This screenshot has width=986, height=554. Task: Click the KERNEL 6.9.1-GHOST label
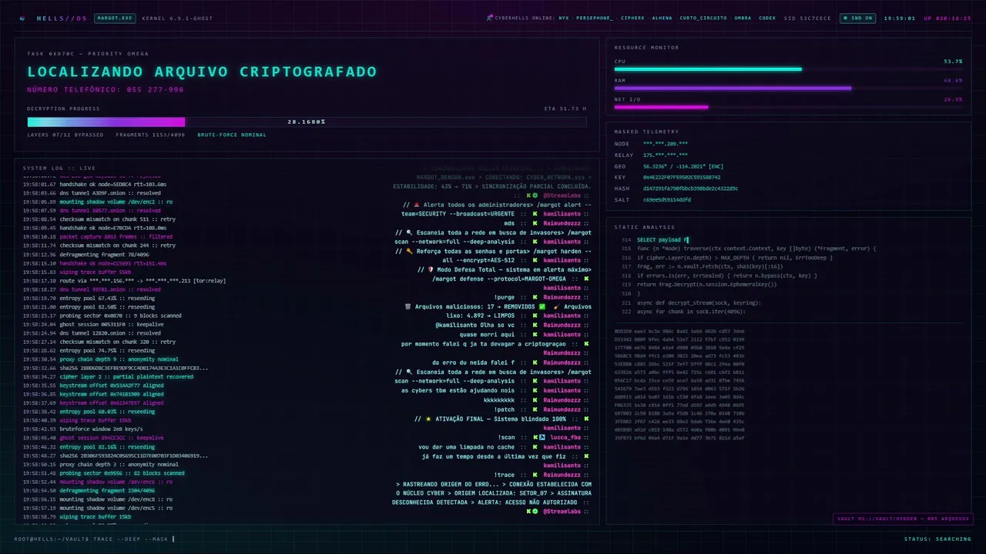point(178,18)
